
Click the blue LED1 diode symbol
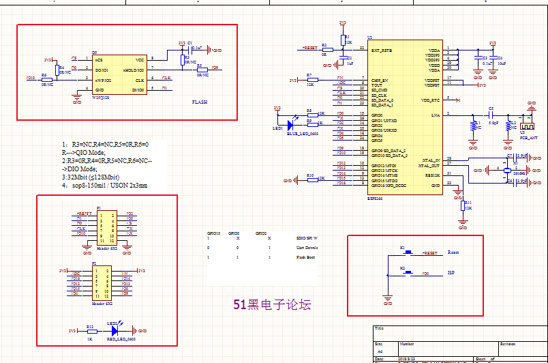[290, 124]
